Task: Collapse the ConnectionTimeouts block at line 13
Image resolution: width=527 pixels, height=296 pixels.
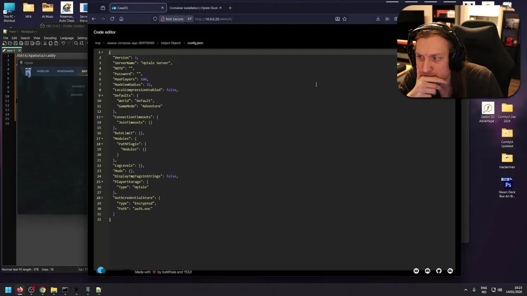Action: point(102,117)
